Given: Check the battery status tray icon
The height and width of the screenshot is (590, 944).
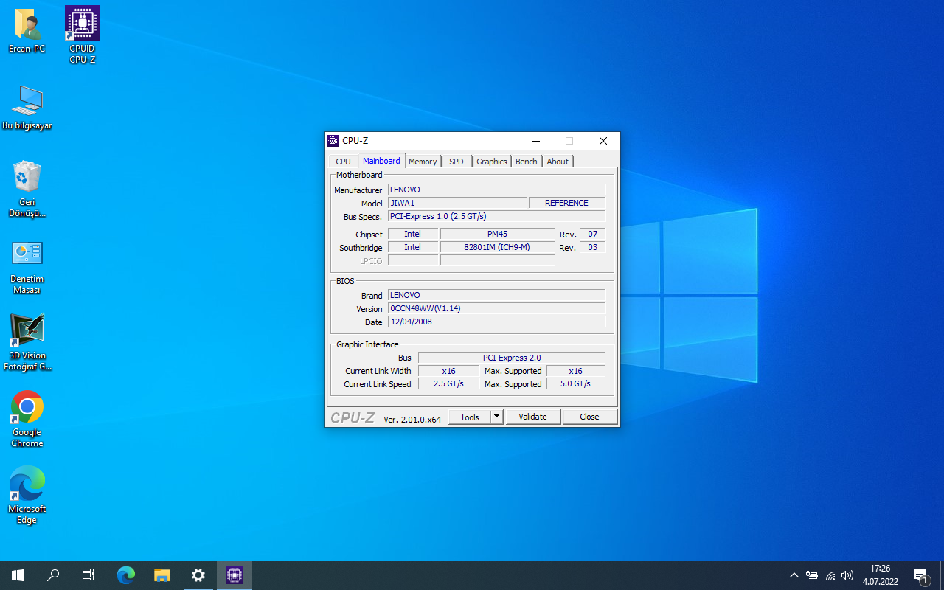Looking at the screenshot, I should pyautogui.click(x=812, y=575).
